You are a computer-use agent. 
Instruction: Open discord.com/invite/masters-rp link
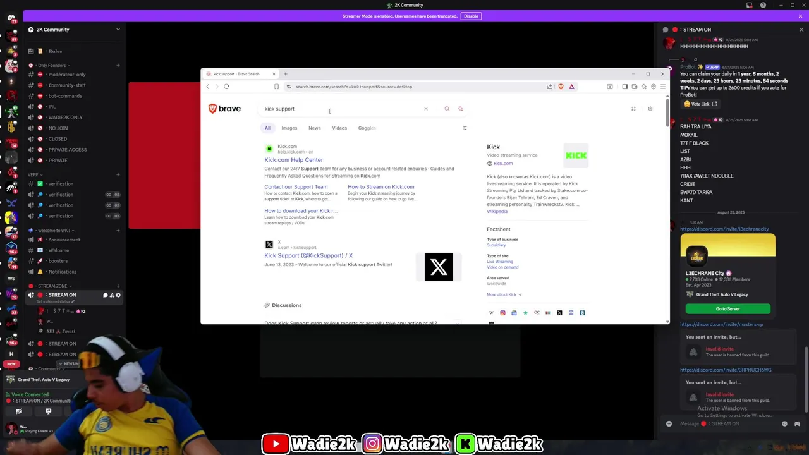click(721, 325)
